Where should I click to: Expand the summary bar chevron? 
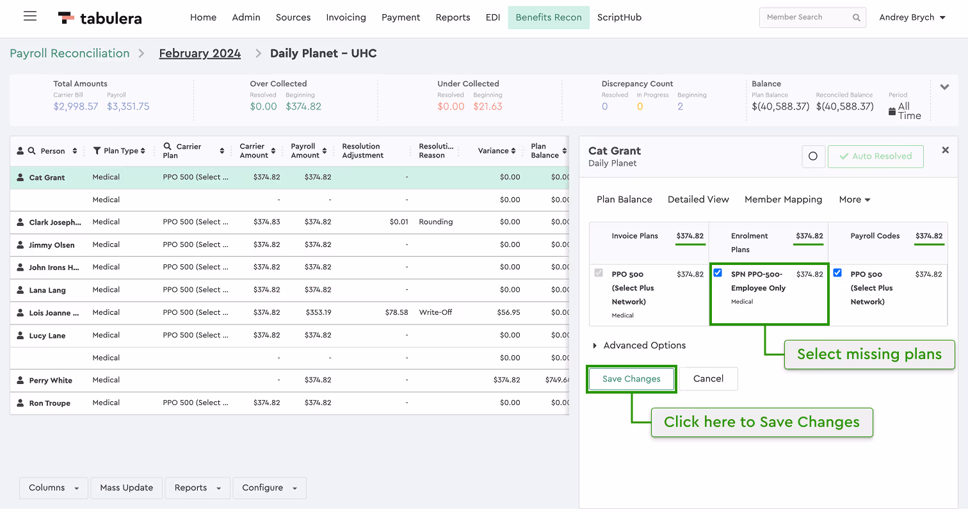point(944,87)
